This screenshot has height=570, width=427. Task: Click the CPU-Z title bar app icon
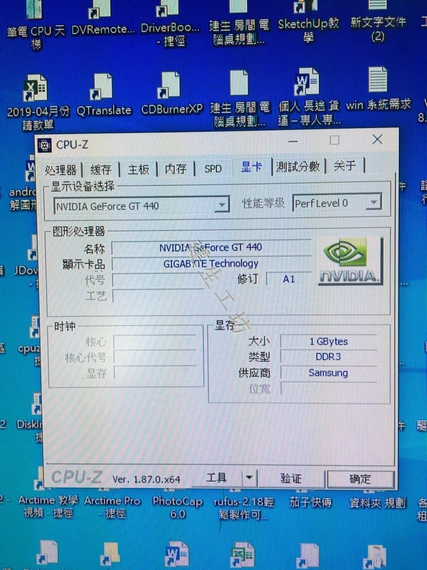pyautogui.click(x=44, y=145)
